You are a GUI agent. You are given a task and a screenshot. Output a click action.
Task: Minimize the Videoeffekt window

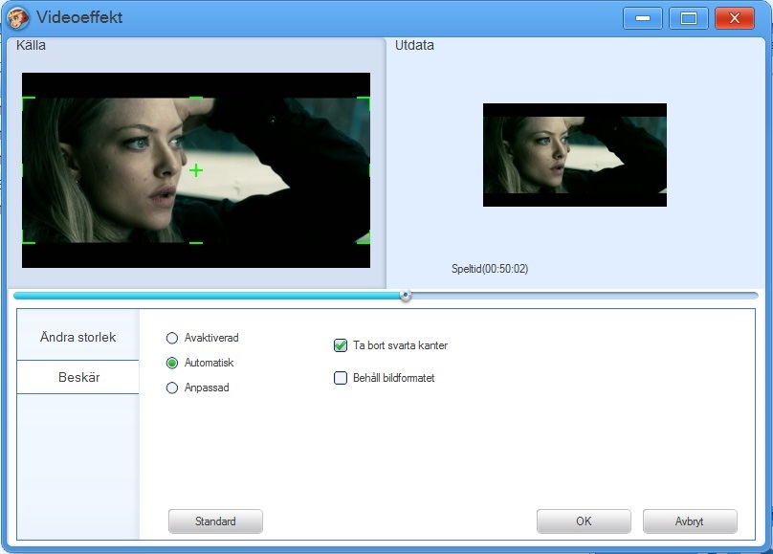[x=642, y=18]
